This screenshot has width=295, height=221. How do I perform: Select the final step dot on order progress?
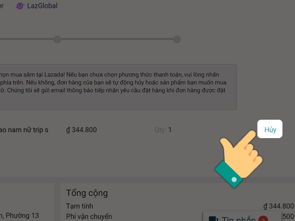pos(177,39)
